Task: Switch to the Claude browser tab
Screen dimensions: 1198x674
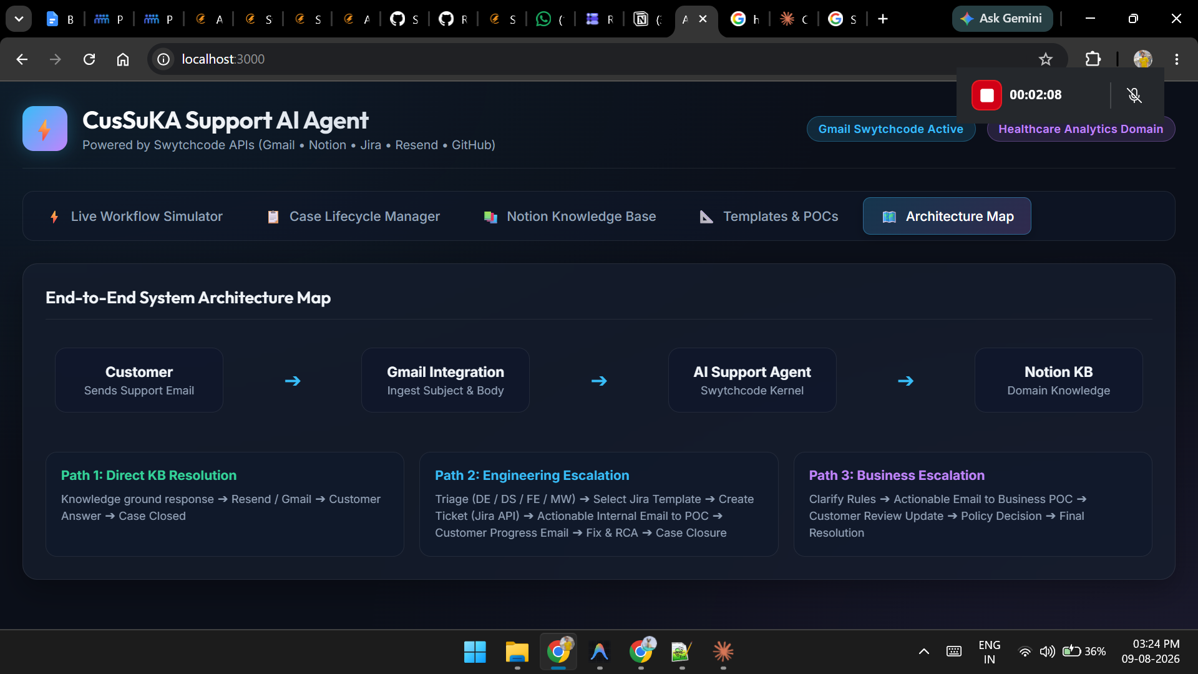Action: (794, 19)
